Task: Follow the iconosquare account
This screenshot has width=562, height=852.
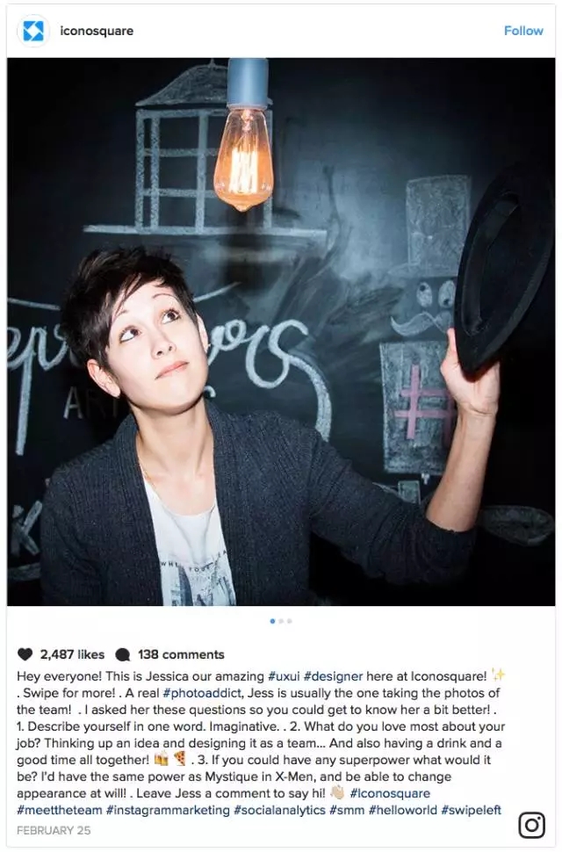Action: (523, 31)
